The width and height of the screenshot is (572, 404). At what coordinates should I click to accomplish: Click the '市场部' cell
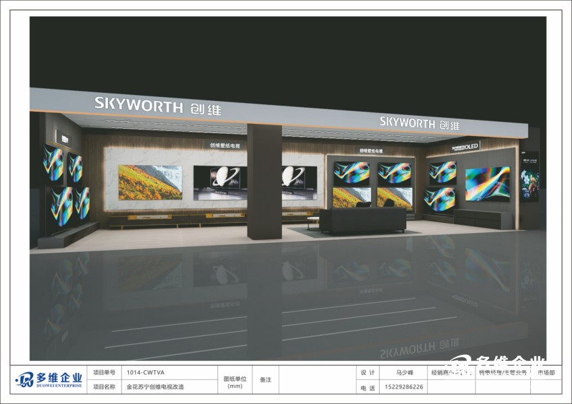546,372
